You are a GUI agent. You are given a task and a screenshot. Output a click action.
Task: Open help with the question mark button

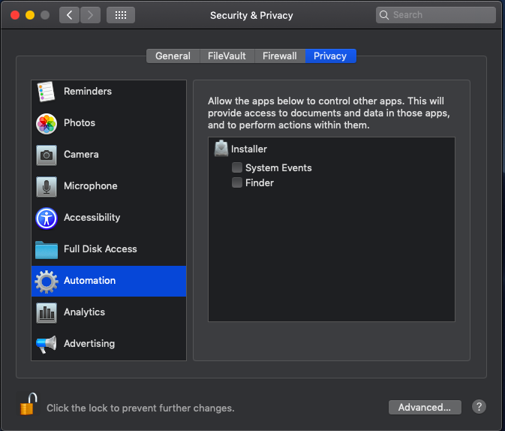[x=479, y=407]
